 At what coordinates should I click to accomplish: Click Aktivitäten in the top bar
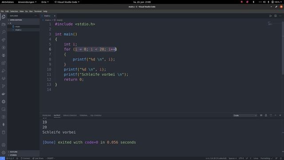click(8, 2)
